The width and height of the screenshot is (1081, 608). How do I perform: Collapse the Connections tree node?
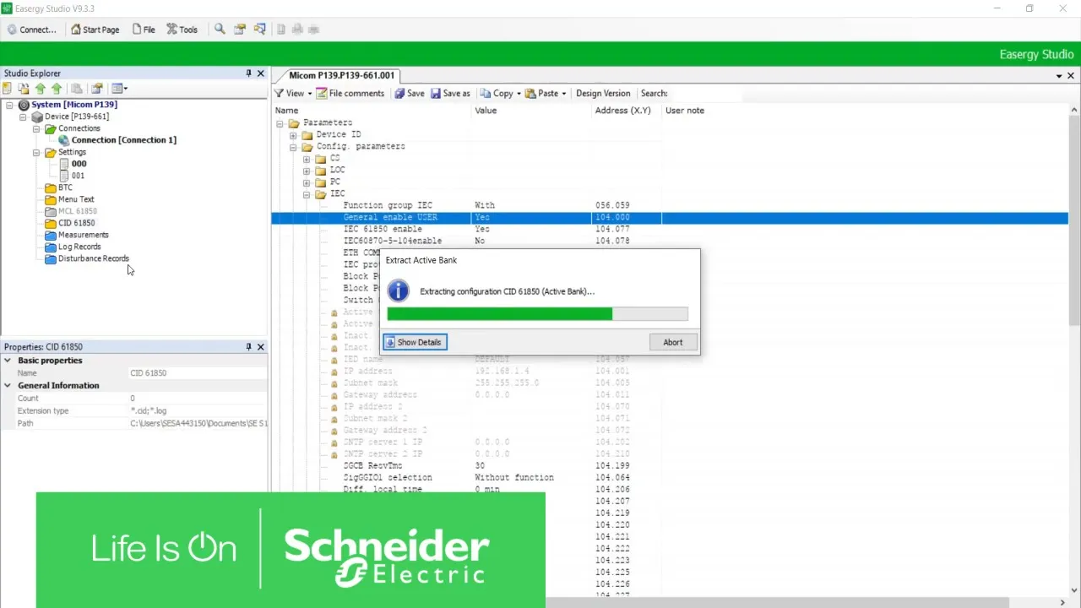[x=36, y=128]
